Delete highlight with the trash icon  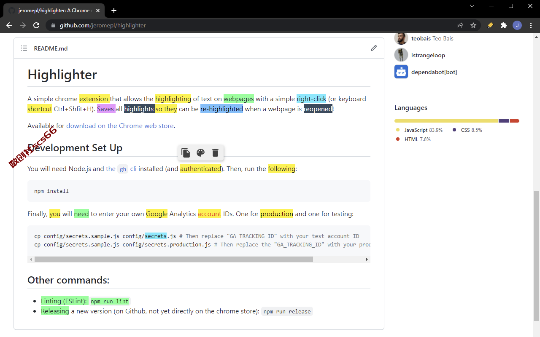point(215,152)
